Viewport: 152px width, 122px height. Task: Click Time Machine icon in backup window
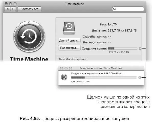[64, 77]
